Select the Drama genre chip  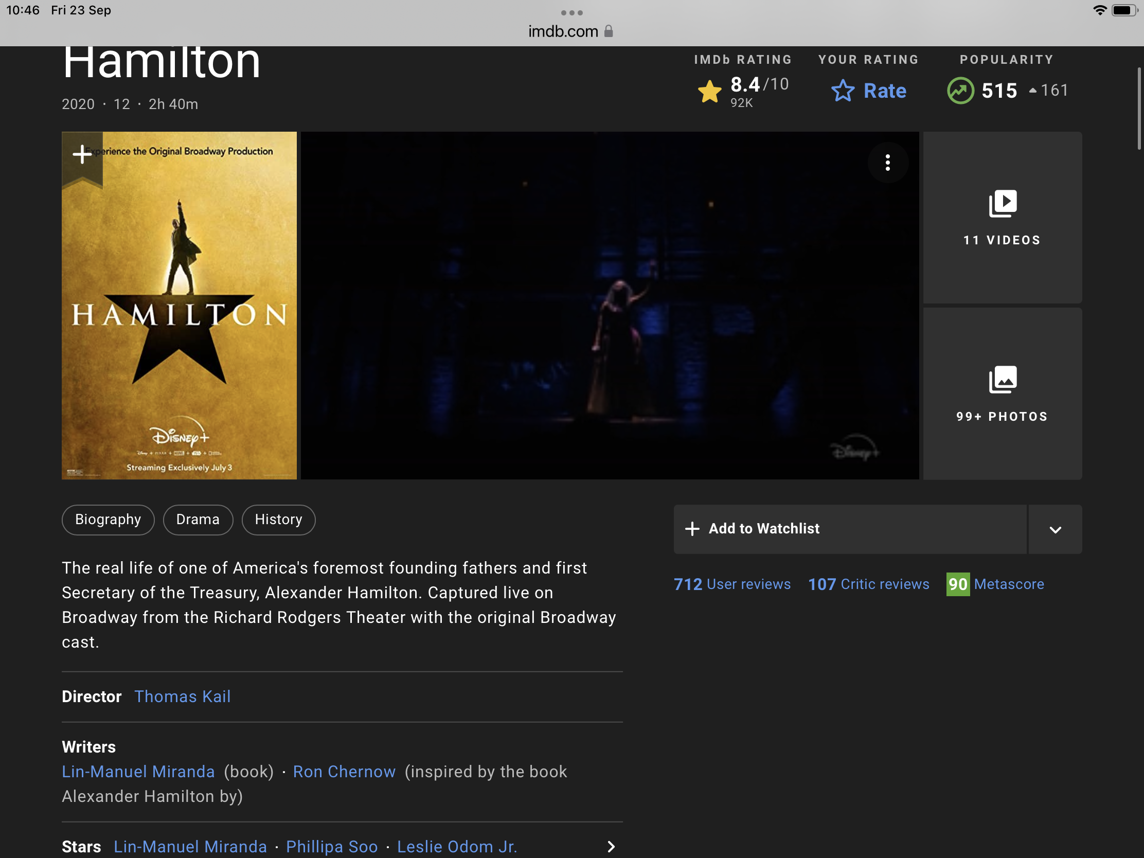(x=198, y=519)
